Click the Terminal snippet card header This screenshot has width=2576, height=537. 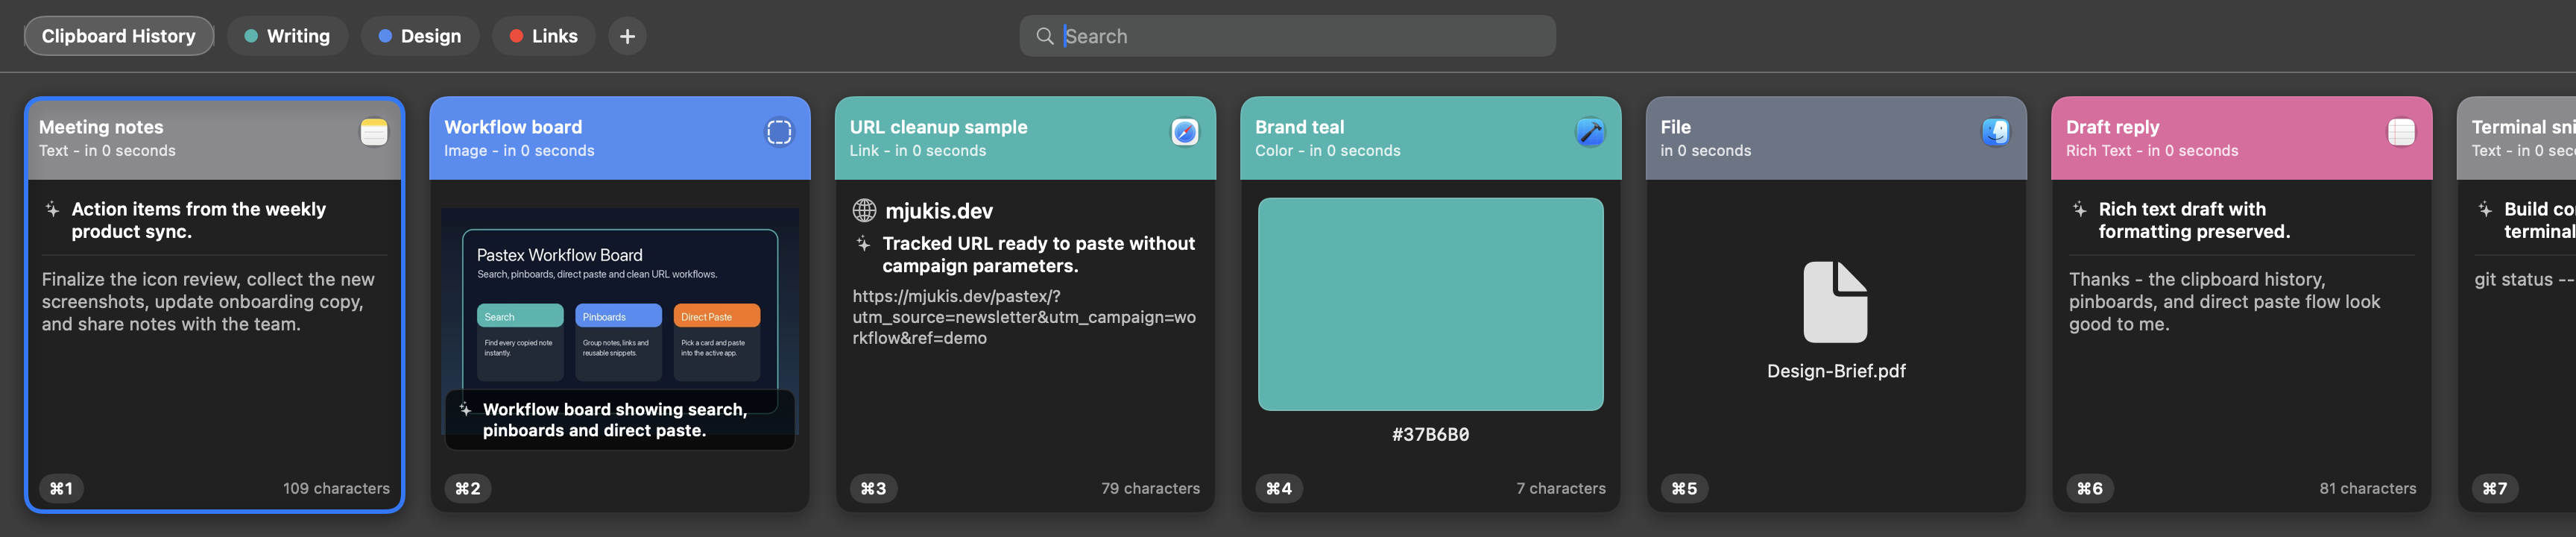pyautogui.click(x=2516, y=138)
